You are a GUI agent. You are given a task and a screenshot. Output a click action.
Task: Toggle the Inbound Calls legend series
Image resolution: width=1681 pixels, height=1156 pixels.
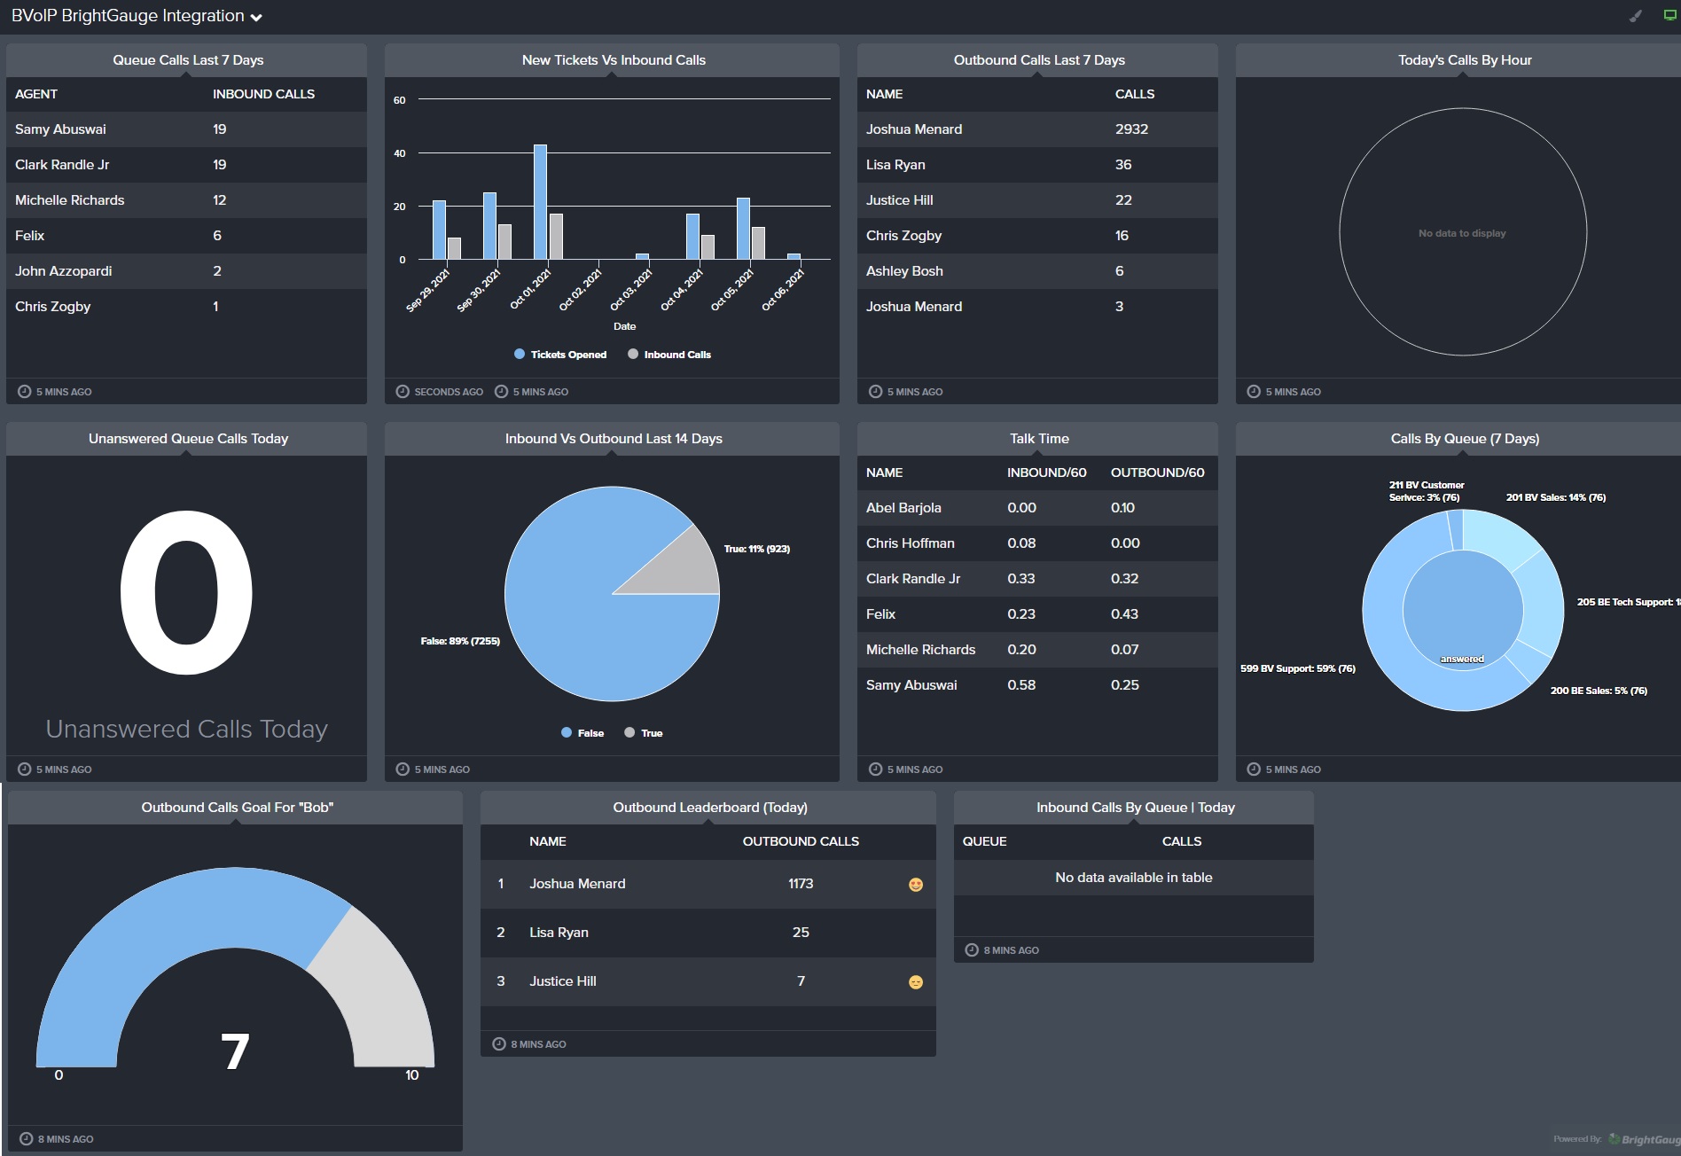tap(669, 354)
